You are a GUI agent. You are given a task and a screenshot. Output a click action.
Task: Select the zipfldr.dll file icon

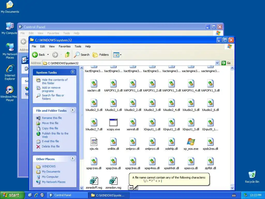[x=210, y=161]
